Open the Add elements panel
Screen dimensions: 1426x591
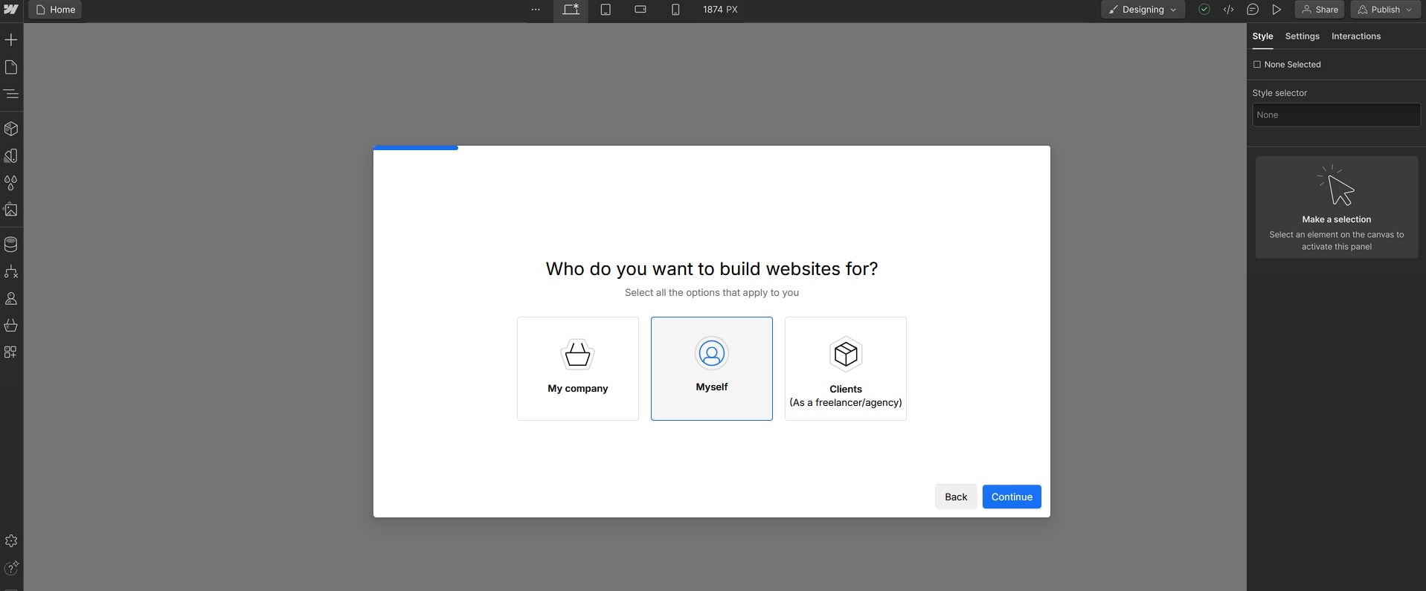11,39
